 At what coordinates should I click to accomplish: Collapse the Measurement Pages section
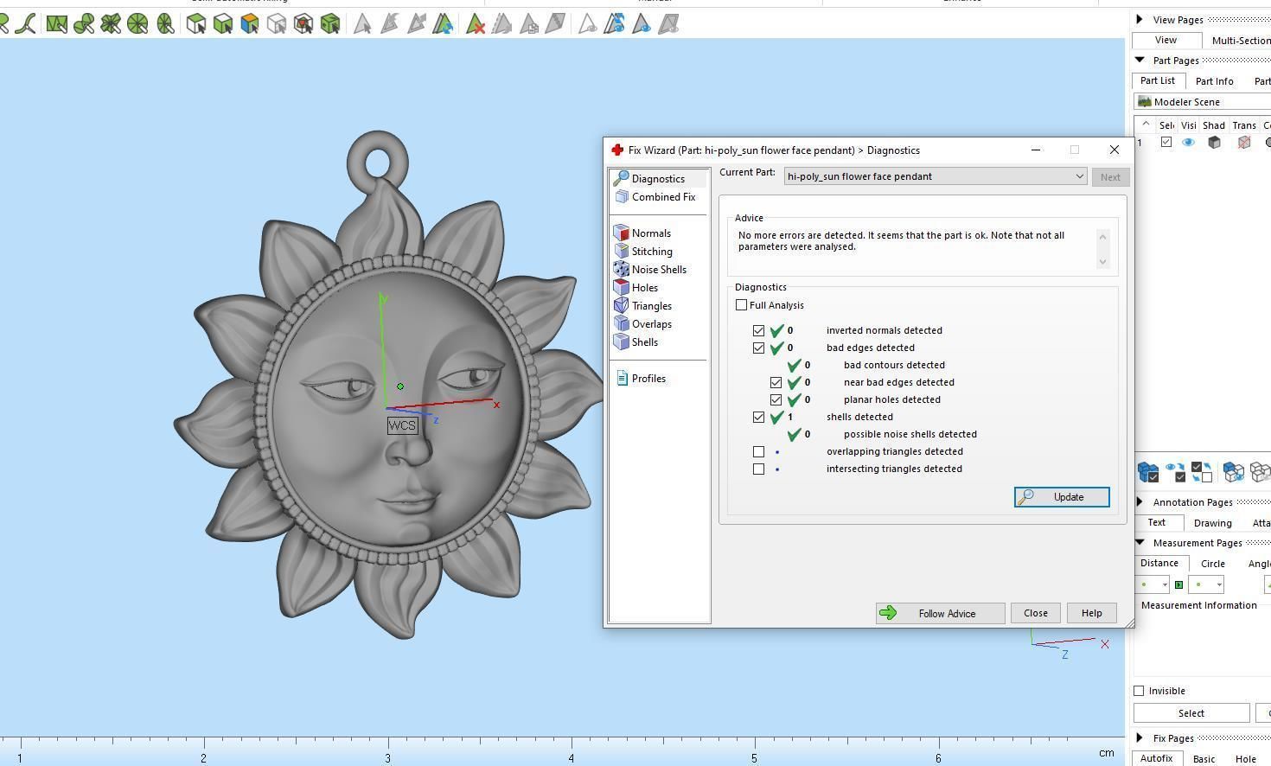pyautogui.click(x=1140, y=542)
